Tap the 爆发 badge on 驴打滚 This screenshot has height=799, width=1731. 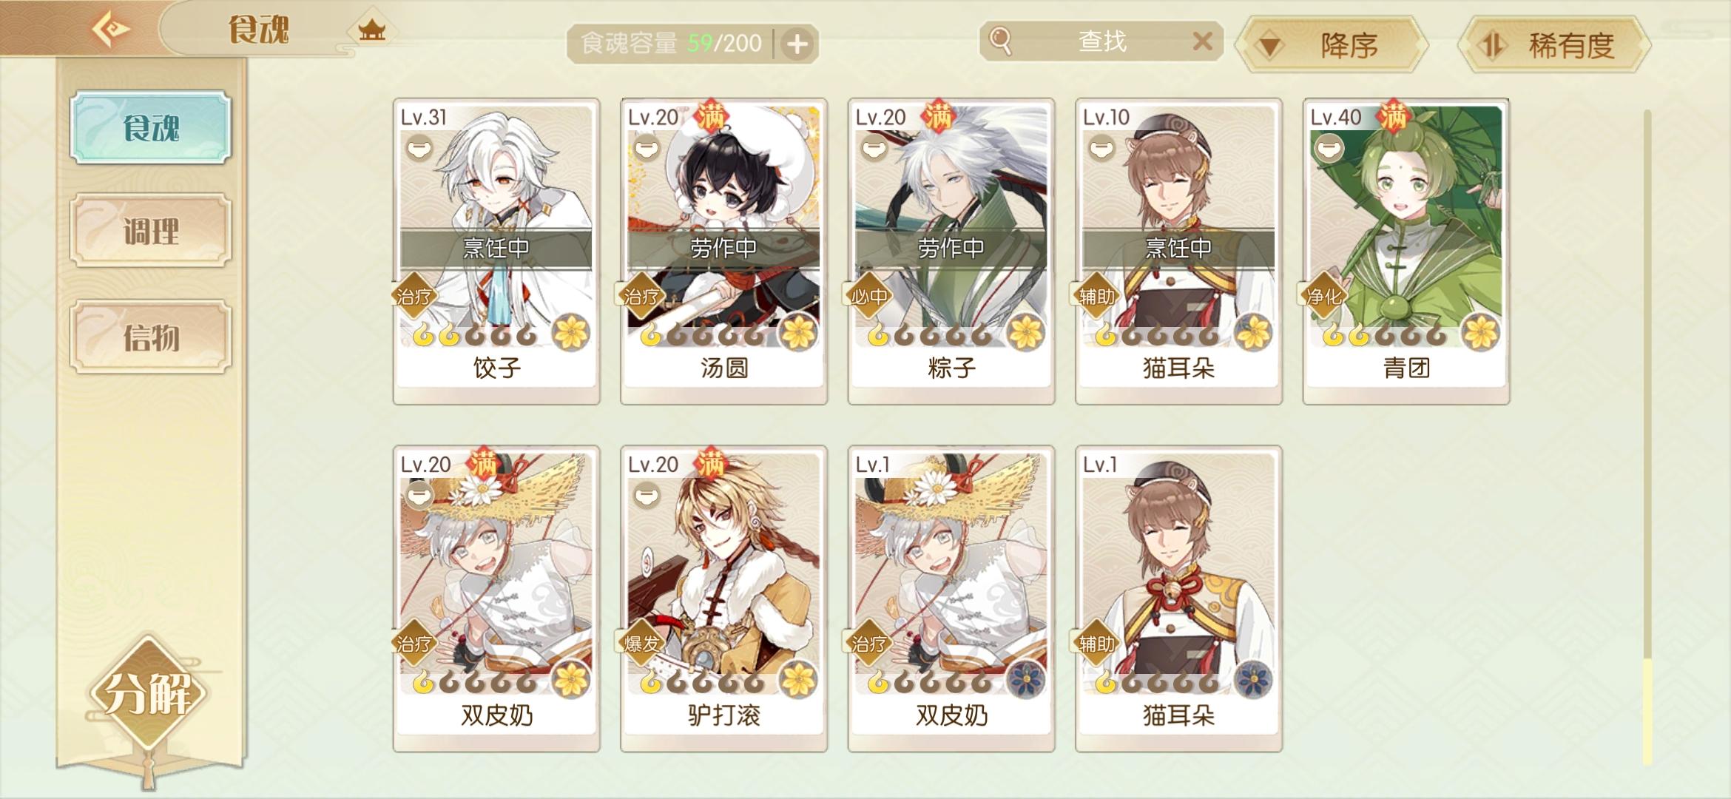(641, 644)
